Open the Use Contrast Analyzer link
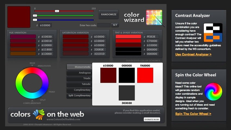The image size is (231, 130). pos(193,54)
